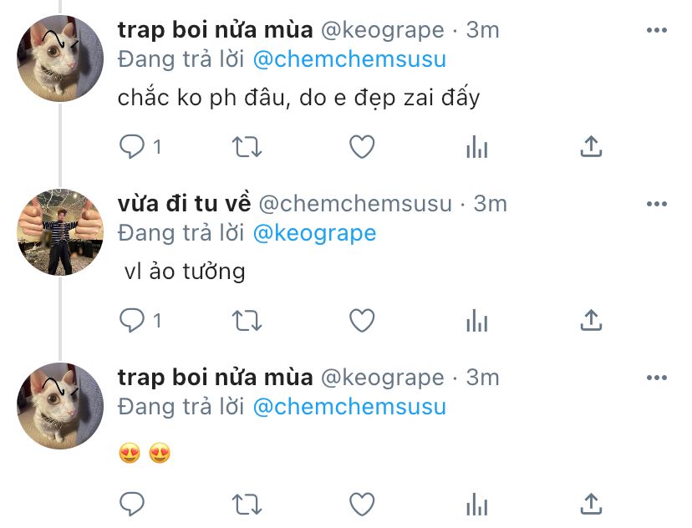View analytics of "vl ảo tưởng" tweet
The width and height of the screenshot is (692, 528).
point(476,320)
